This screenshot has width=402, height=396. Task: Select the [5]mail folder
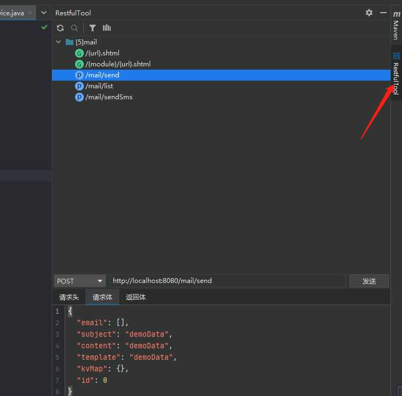[x=82, y=42]
